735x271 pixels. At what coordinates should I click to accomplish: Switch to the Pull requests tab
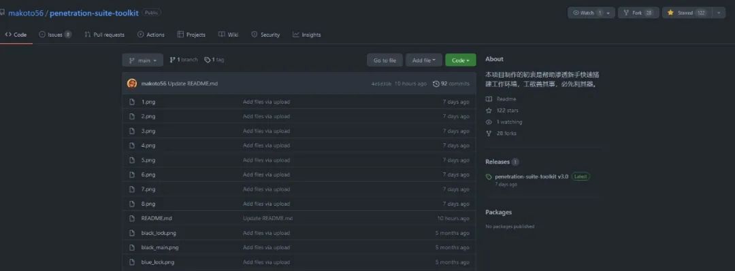[x=105, y=35]
